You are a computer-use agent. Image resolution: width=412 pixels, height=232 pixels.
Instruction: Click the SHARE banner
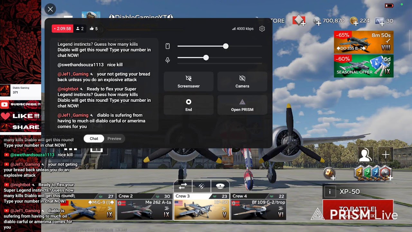[x=21, y=127]
